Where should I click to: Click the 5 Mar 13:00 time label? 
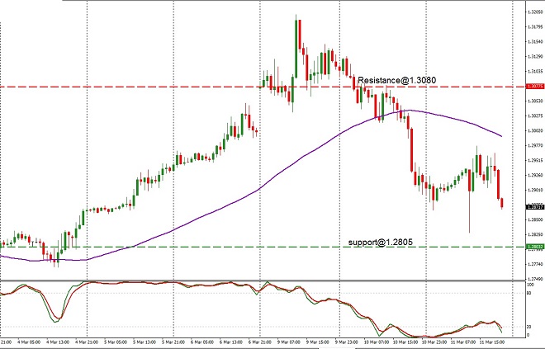[x=144, y=342]
